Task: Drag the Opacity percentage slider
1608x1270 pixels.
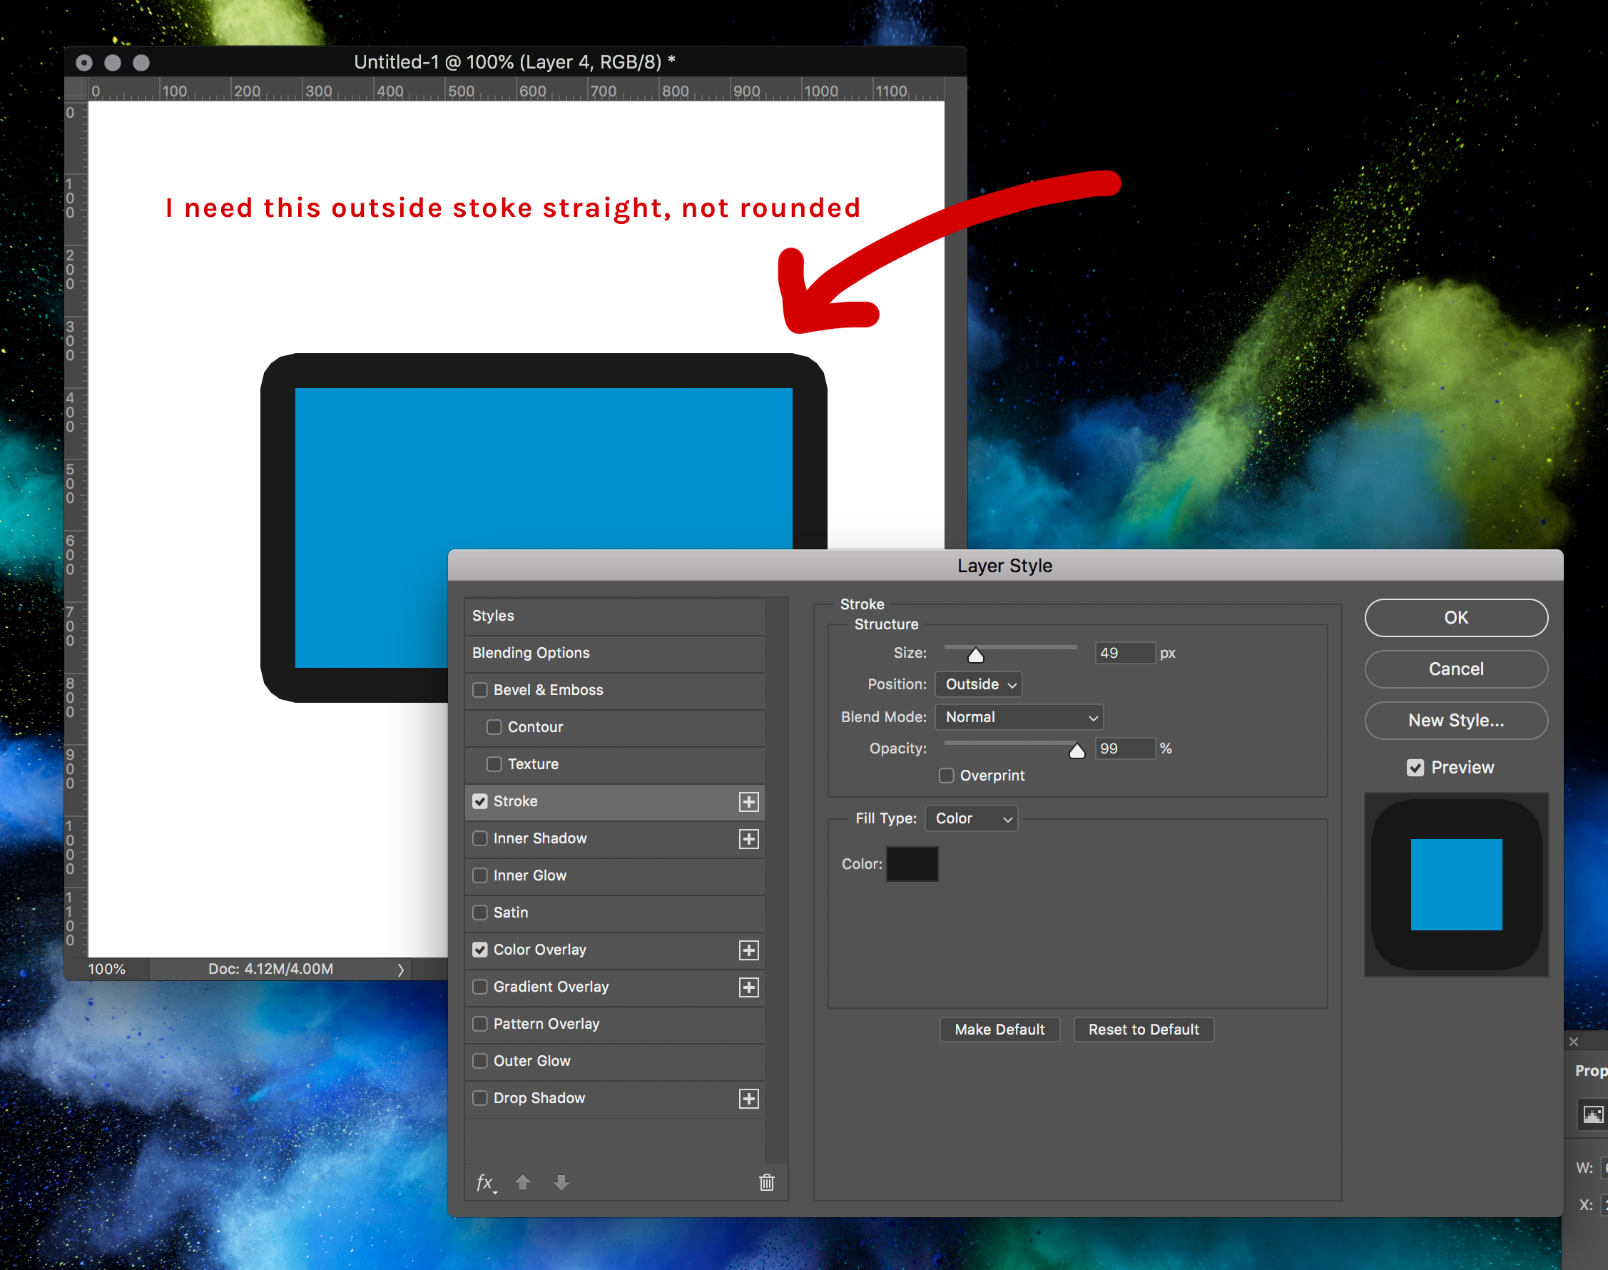Action: click(x=1078, y=749)
